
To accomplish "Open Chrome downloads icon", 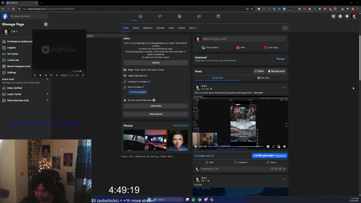I will [342, 9].
